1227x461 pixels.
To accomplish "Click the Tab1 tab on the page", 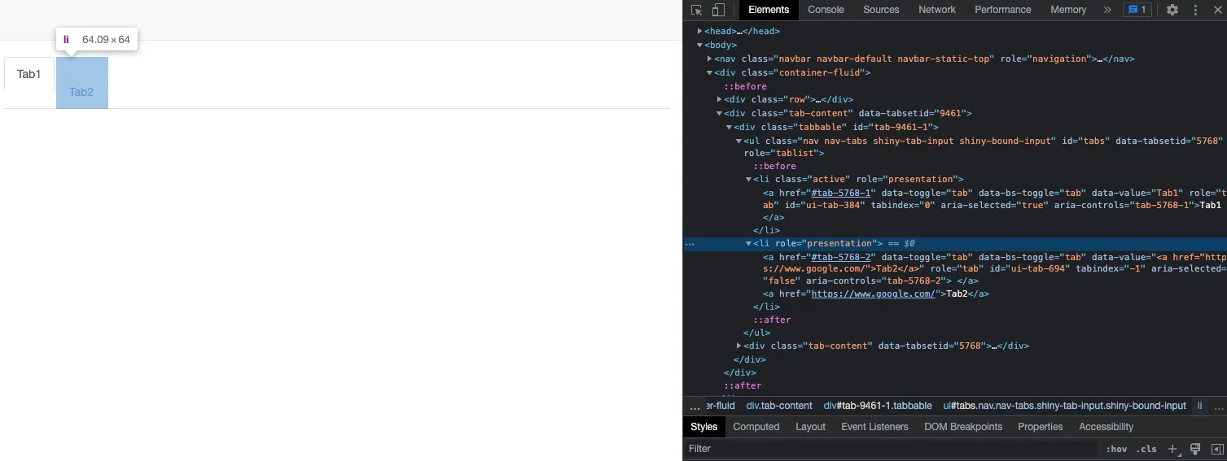I will (29, 74).
